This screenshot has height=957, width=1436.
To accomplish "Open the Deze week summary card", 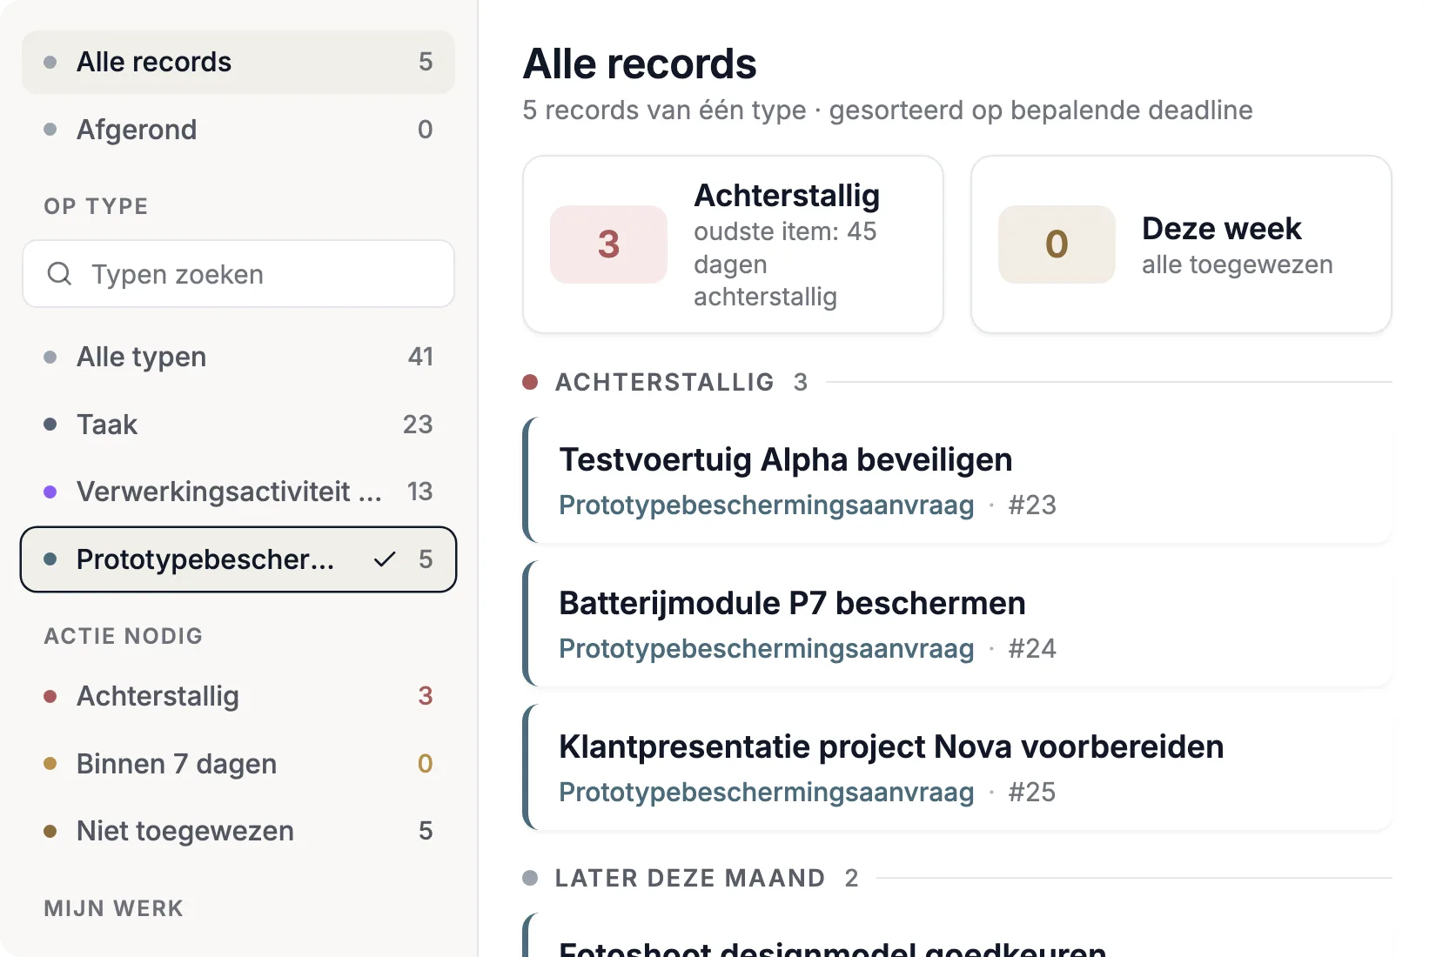I will point(1181,244).
